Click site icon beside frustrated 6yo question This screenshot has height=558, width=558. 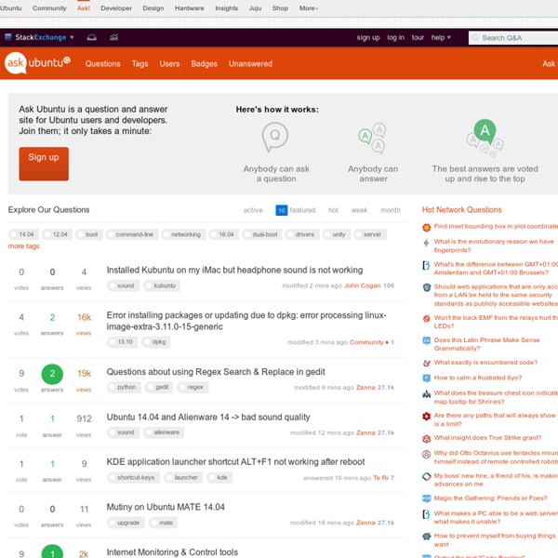(x=426, y=379)
